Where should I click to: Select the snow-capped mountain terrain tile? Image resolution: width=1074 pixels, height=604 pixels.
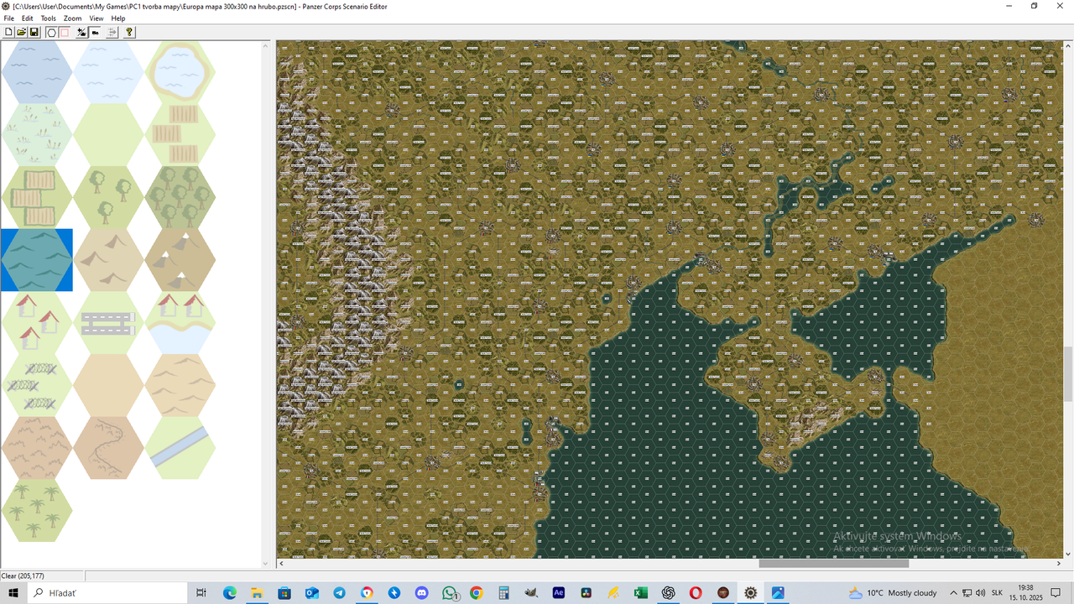(180, 260)
